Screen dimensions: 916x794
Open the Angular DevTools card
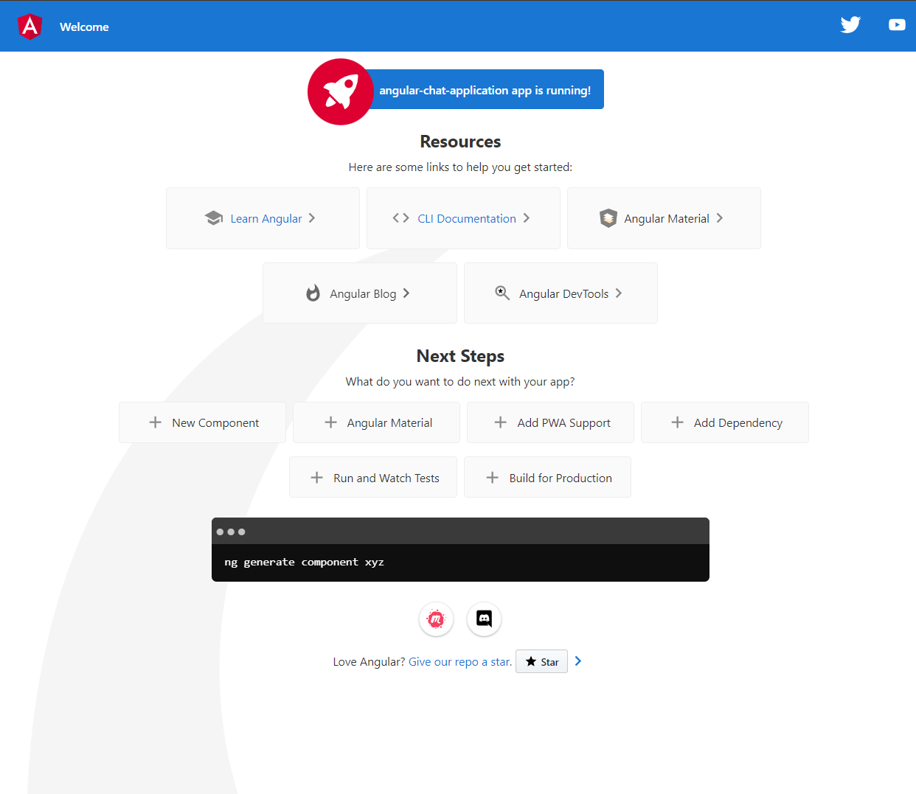tap(561, 293)
